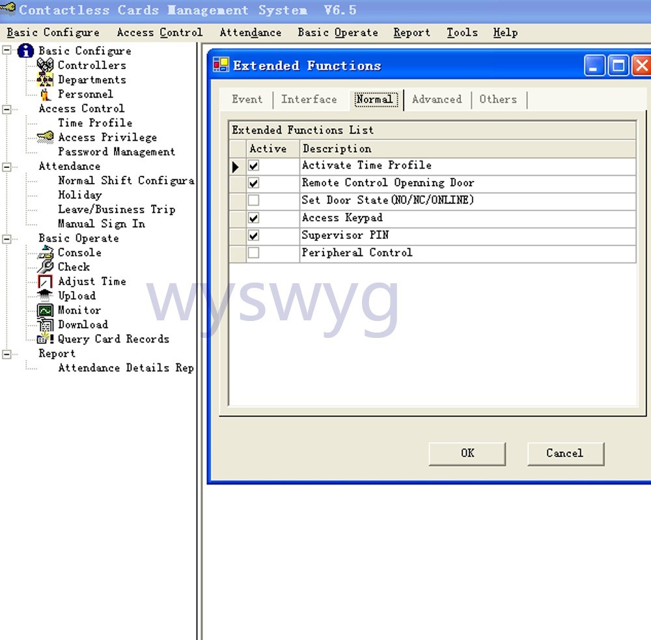Enable the Set Door State checkbox
Screen dimensions: 651x640
tap(253, 201)
